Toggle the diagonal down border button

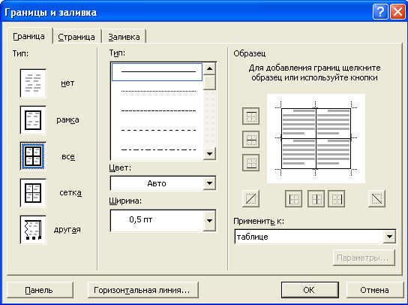click(x=376, y=198)
